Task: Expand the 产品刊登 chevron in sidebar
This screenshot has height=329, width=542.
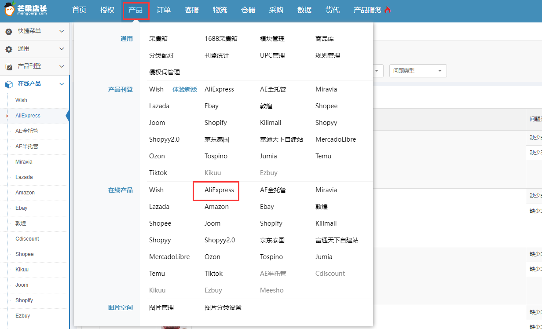Action: (62, 66)
